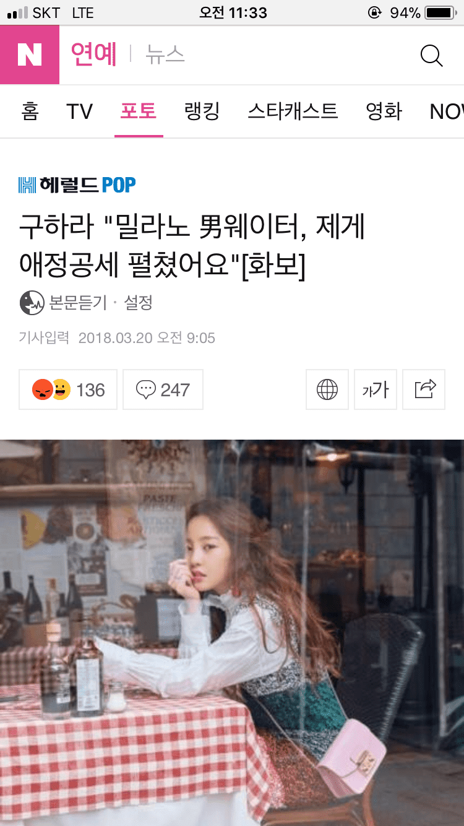464x826 pixels.
Task: Open the 영화 tab
Action: pyautogui.click(x=384, y=111)
